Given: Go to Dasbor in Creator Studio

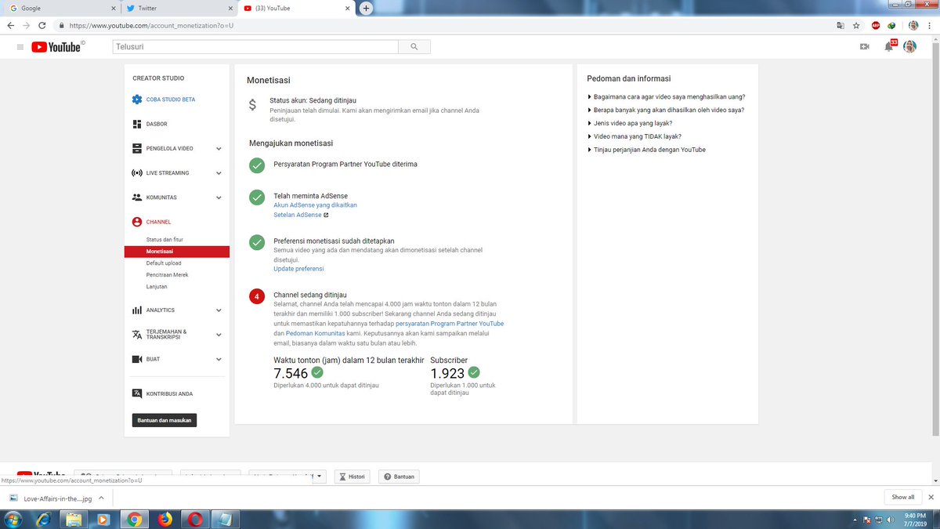Looking at the screenshot, I should (150, 124).
